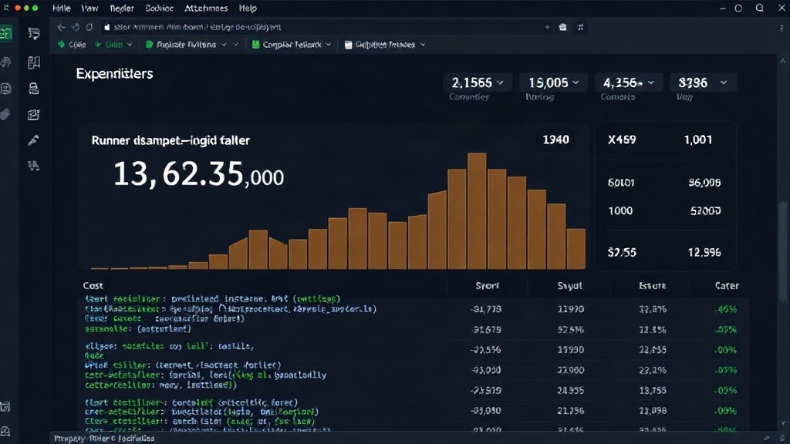790x444 pixels.
Task: Open the Help menu in the menu bar
Action: coord(248,8)
